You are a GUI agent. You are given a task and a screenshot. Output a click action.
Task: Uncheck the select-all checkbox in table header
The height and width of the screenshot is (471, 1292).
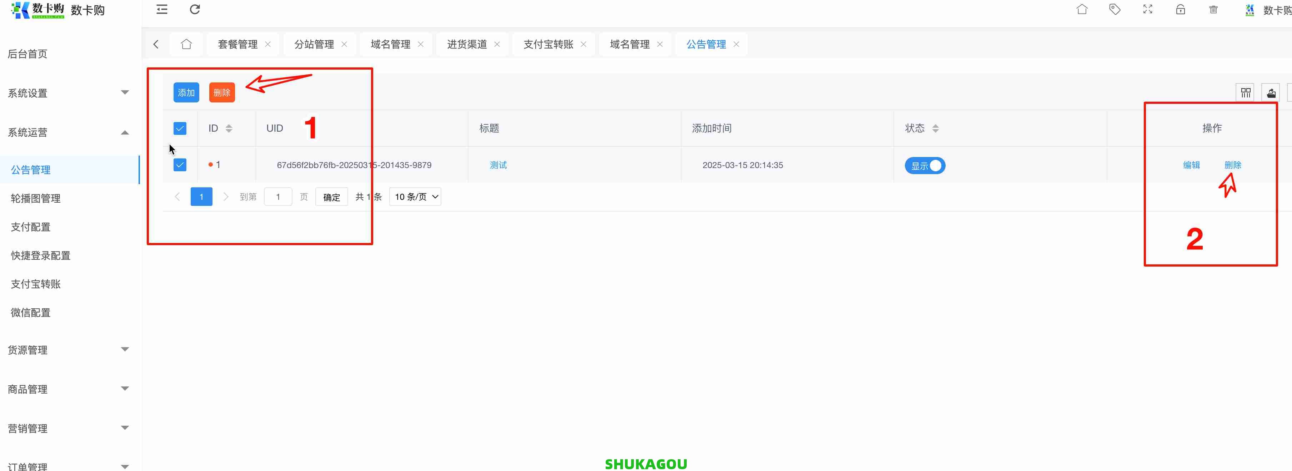pyautogui.click(x=180, y=128)
